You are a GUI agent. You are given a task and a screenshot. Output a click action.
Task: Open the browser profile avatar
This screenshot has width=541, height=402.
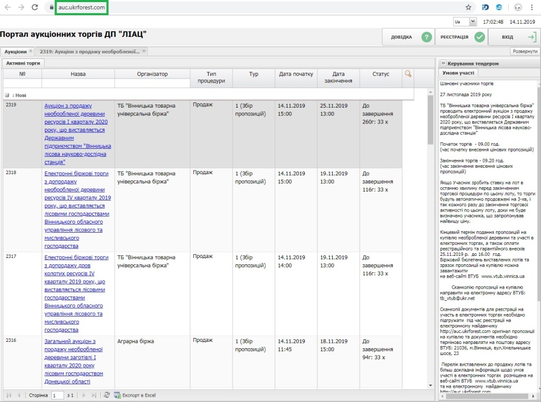pyautogui.click(x=518, y=7)
